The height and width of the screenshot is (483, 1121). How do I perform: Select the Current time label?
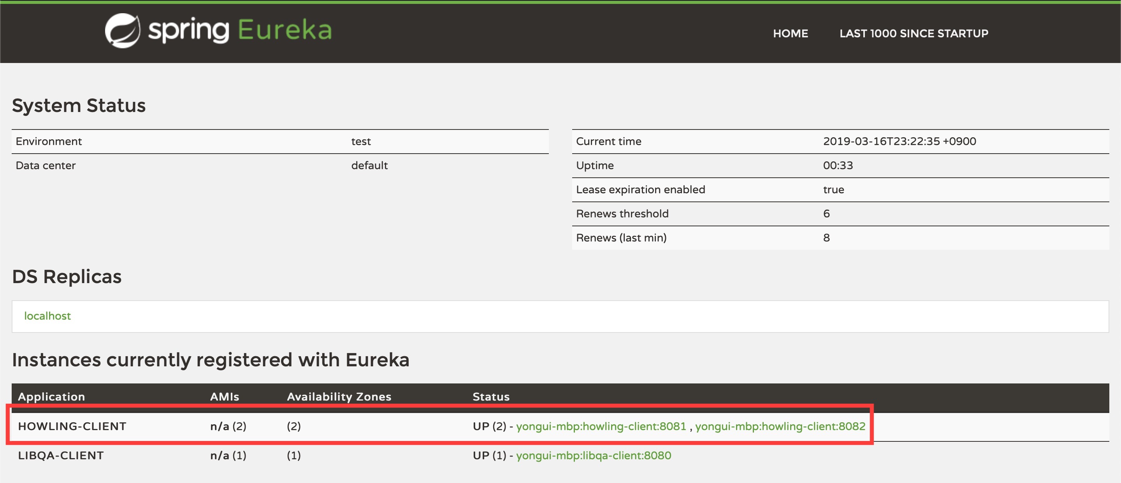coord(608,141)
